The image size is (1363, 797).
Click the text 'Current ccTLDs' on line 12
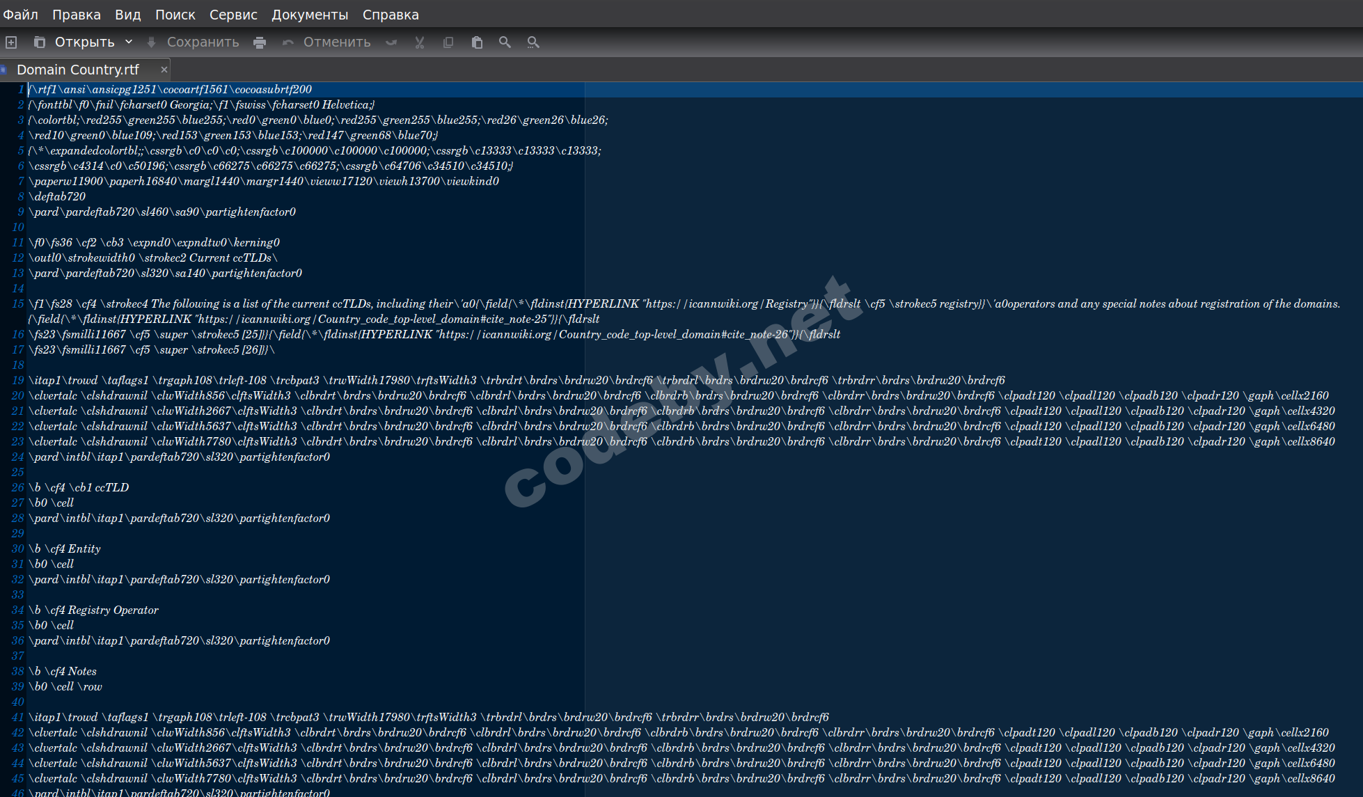click(x=230, y=258)
